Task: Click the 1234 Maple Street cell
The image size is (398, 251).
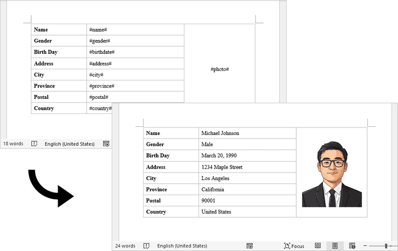Action: (222, 167)
